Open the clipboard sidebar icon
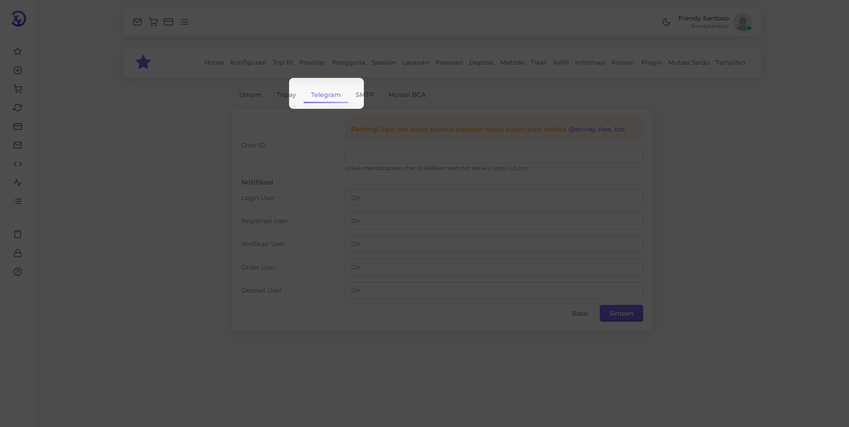The width and height of the screenshot is (849, 427). click(18, 234)
